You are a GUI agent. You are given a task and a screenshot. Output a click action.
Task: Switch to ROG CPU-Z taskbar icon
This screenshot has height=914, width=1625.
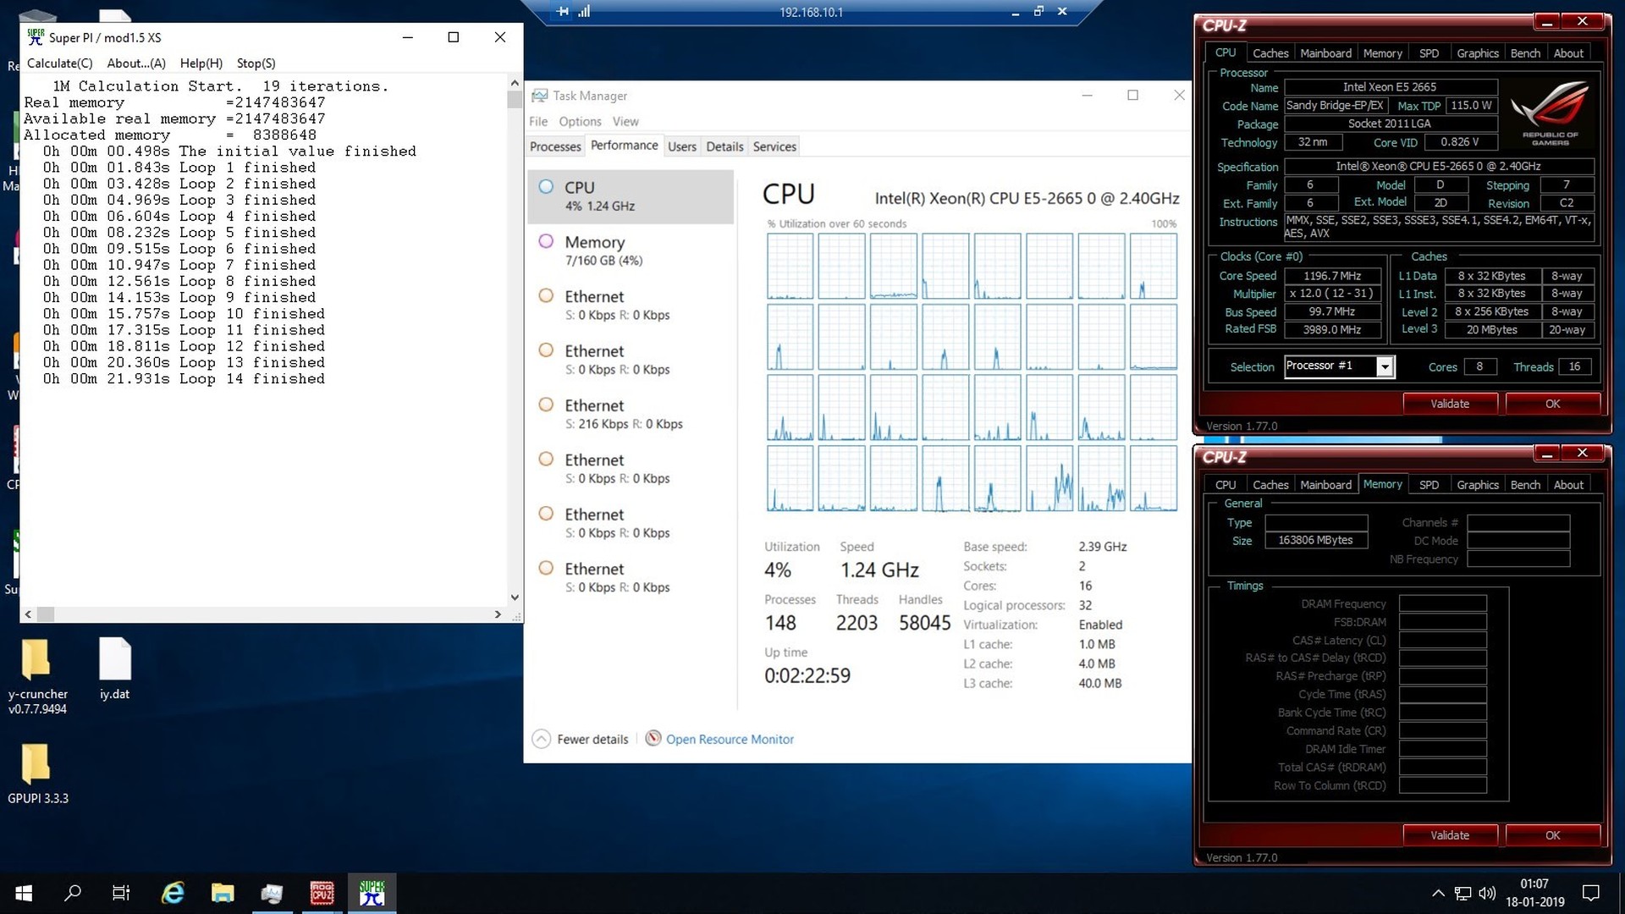[322, 893]
